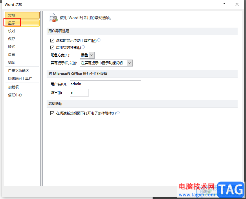The width and height of the screenshot is (246, 199).
Task: Click the 用户界面选项 section heading
Action: [59, 31]
